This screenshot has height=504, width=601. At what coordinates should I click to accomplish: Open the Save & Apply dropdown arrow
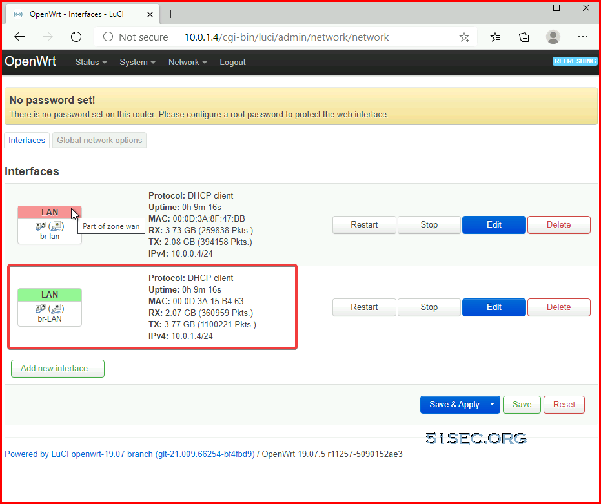492,405
